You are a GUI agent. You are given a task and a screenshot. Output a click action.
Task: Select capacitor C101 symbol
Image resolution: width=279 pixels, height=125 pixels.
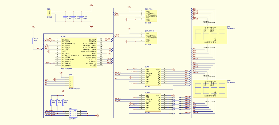65,17
